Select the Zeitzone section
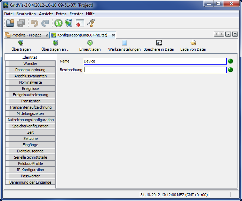This screenshot has height=201, width=242. (x=30, y=139)
